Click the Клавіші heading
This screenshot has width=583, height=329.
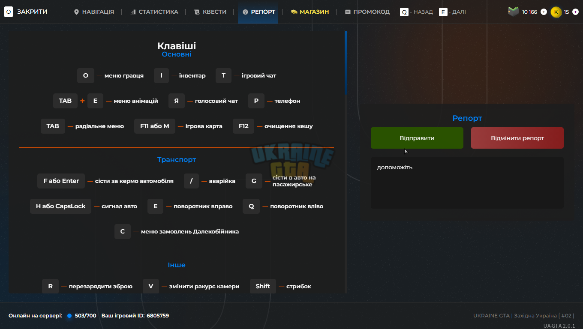coord(177,46)
